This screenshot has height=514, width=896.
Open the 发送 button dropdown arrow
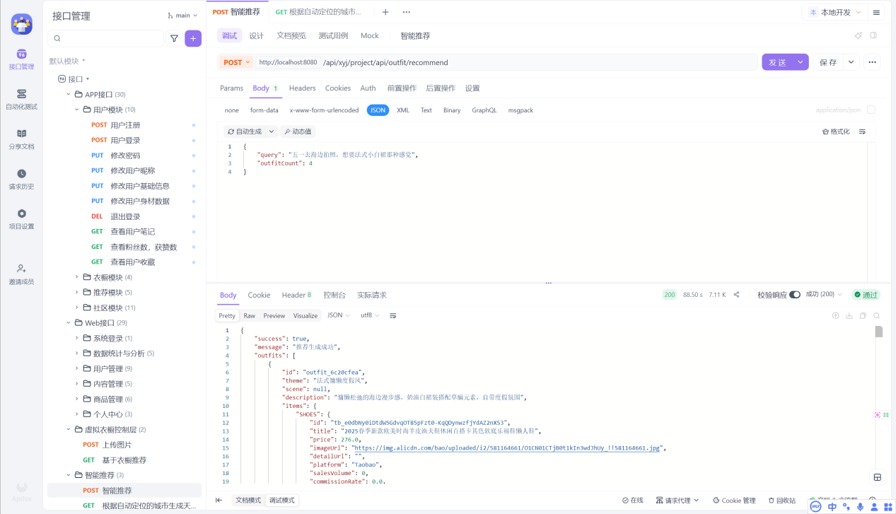click(801, 62)
